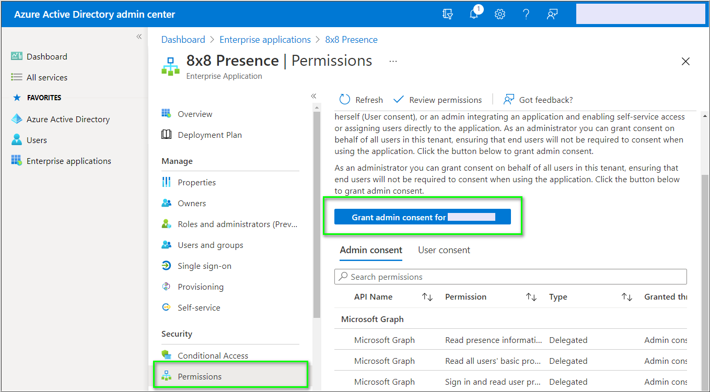The height and width of the screenshot is (392, 710).
Task: Click the Owners people icon
Action: tap(166, 203)
